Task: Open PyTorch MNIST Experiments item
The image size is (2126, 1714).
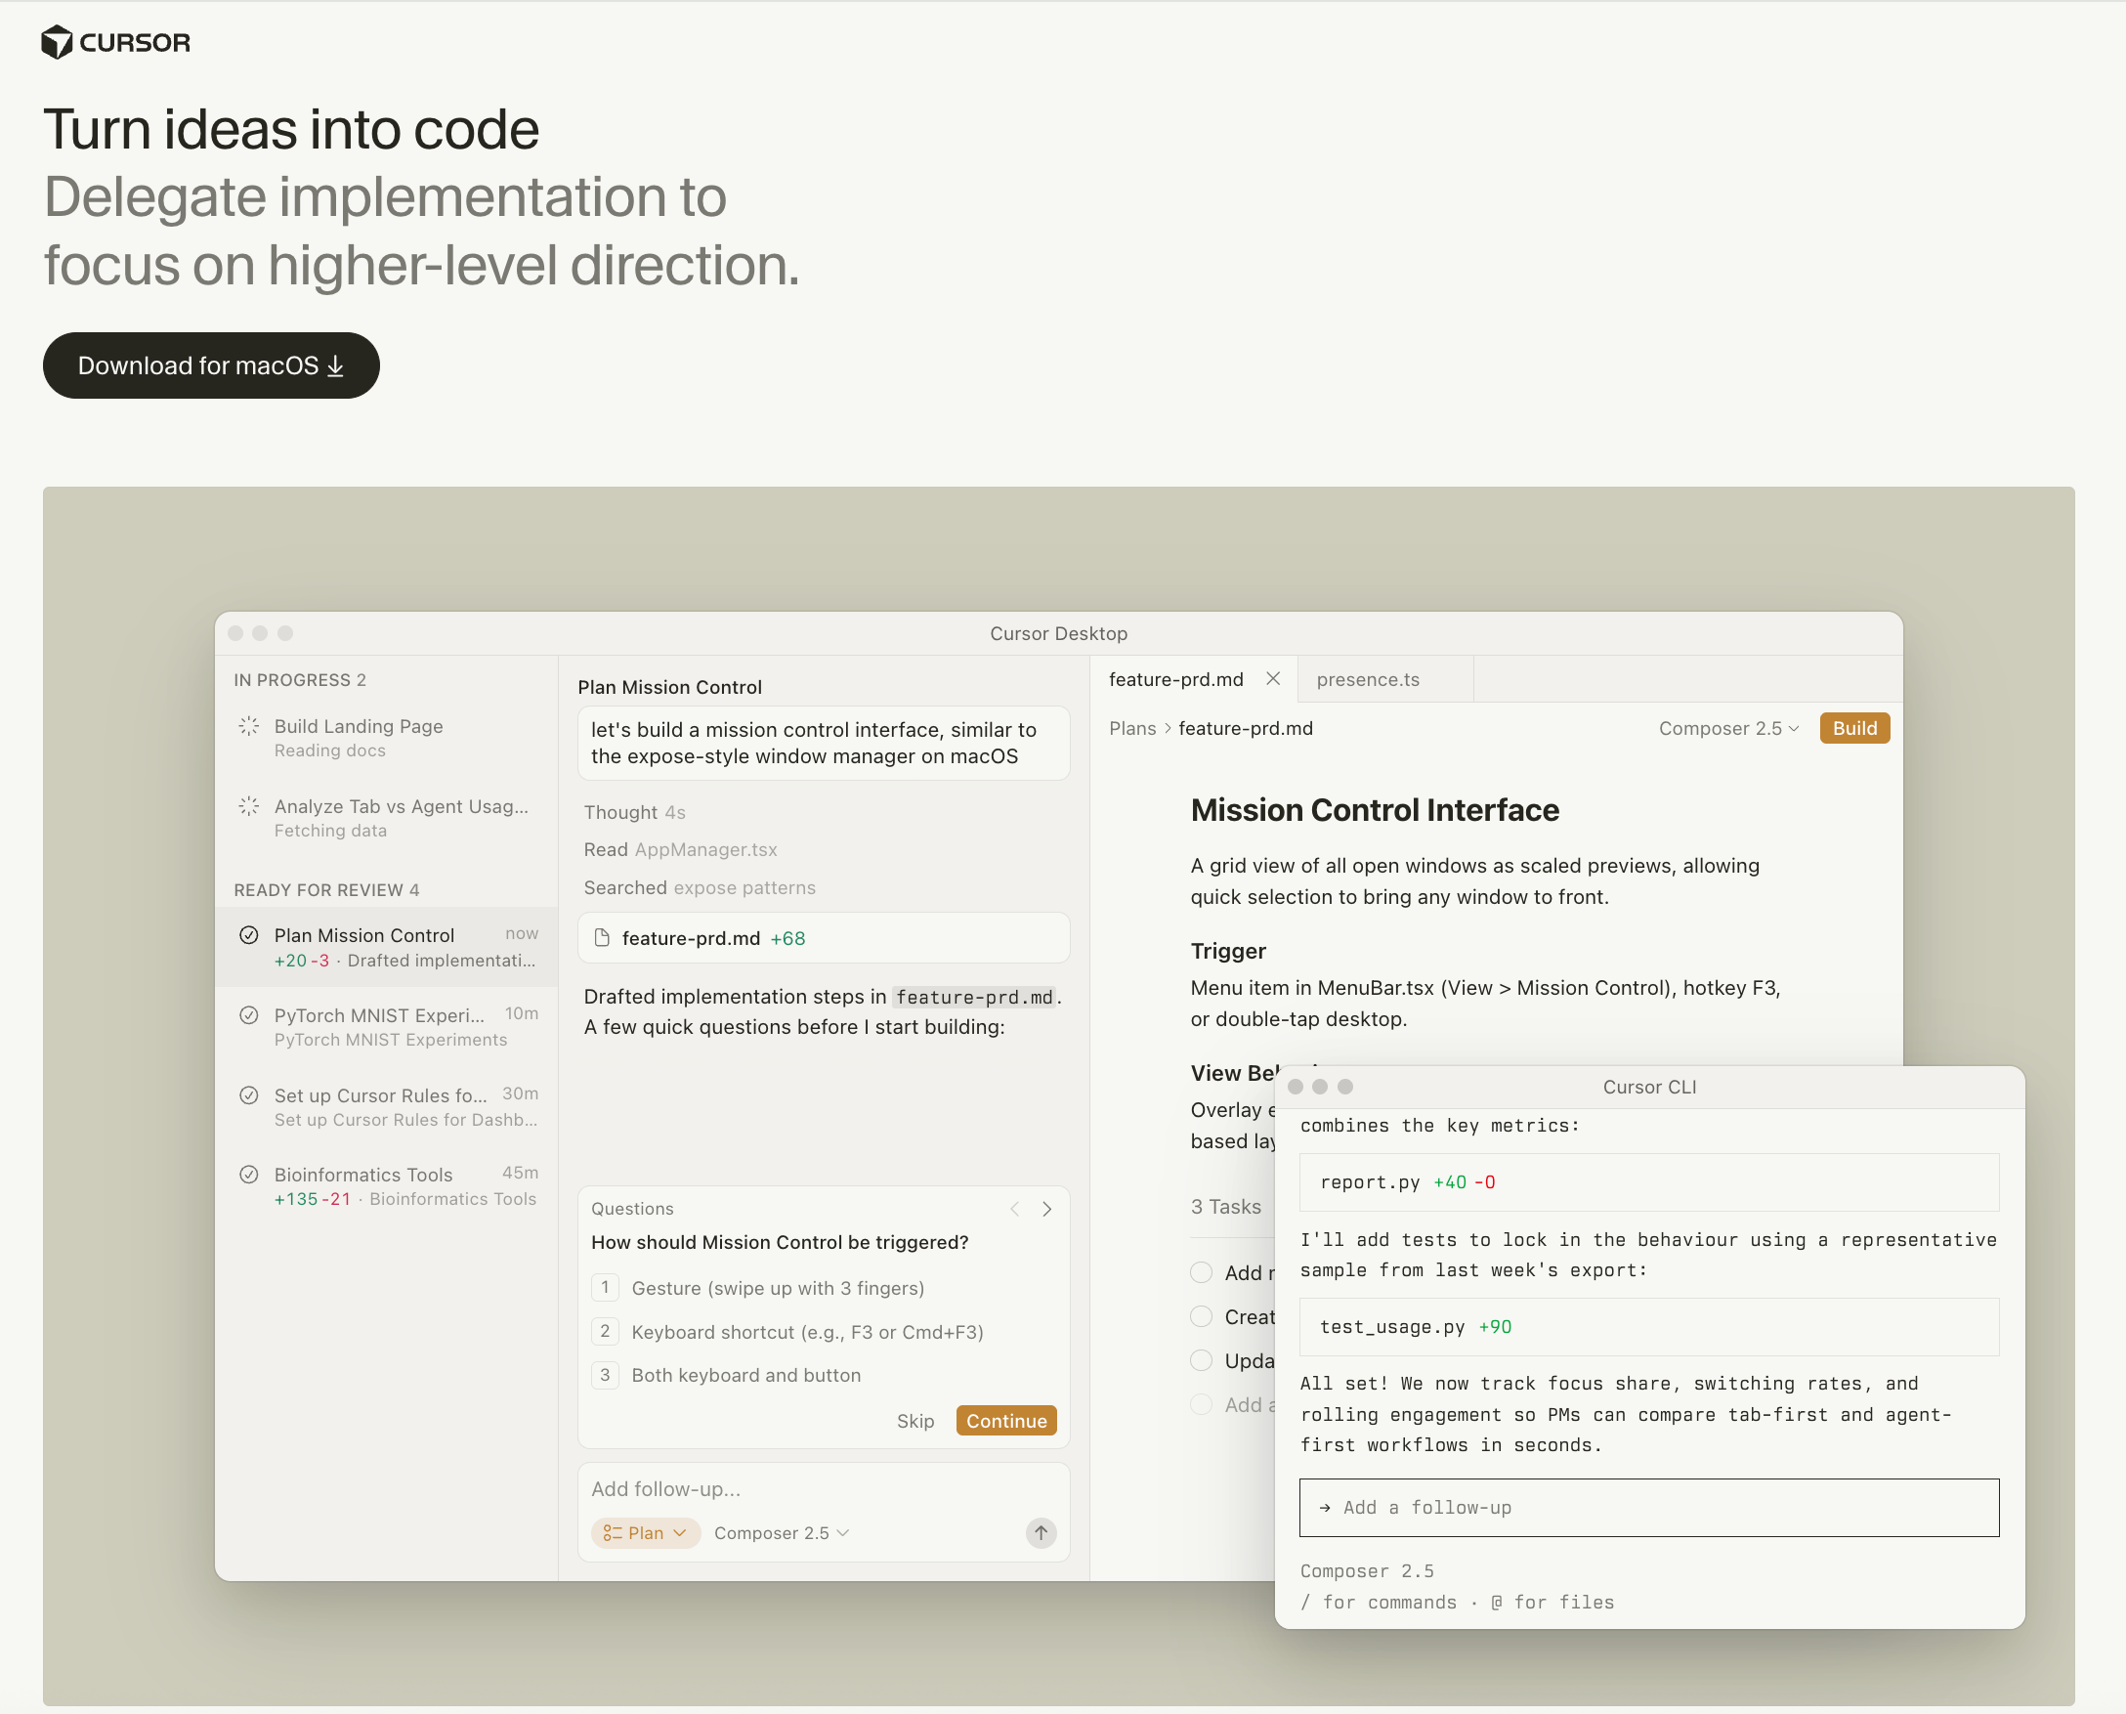Action: point(387,1027)
